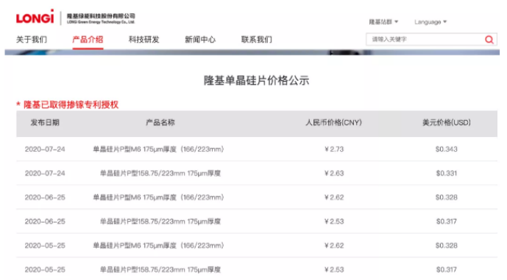Click the 人民币价格(CNY) column header
Image resolution: width=507 pixels, height=280 pixels.
point(333,122)
